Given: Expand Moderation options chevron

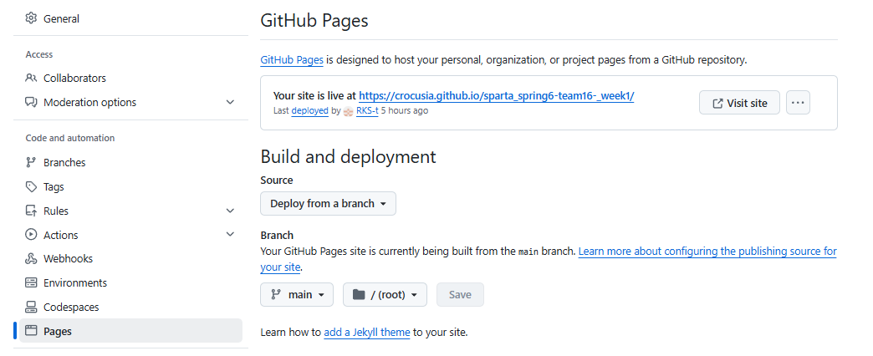Looking at the screenshot, I should tap(230, 102).
